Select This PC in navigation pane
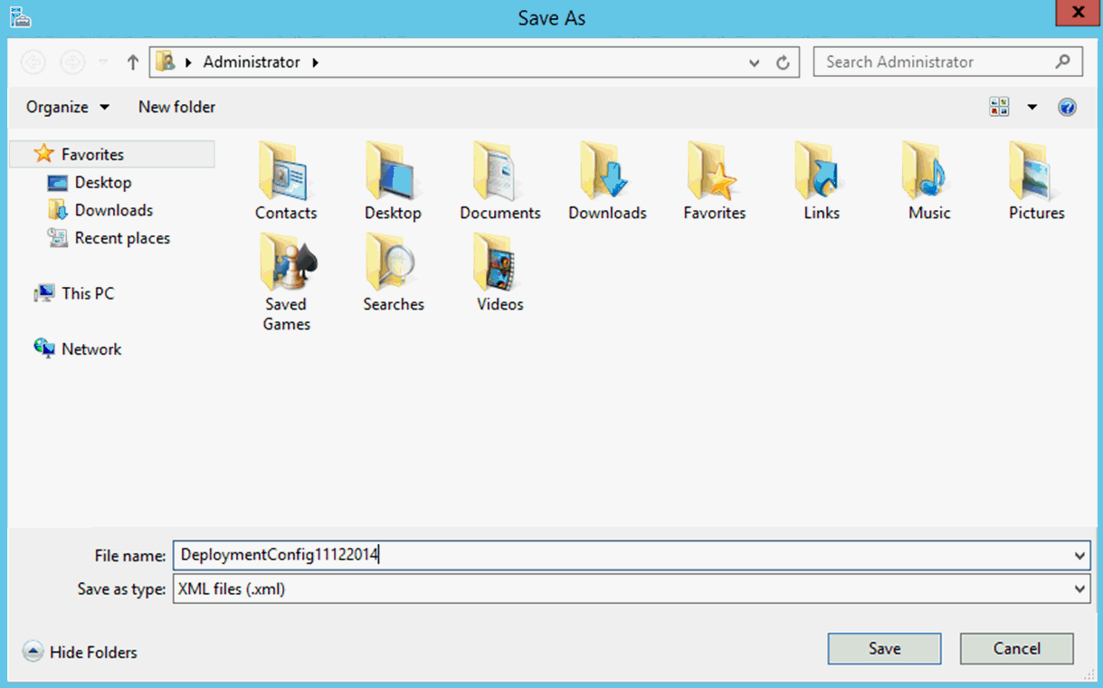The height and width of the screenshot is (688, 1103). tap(74, 293)
